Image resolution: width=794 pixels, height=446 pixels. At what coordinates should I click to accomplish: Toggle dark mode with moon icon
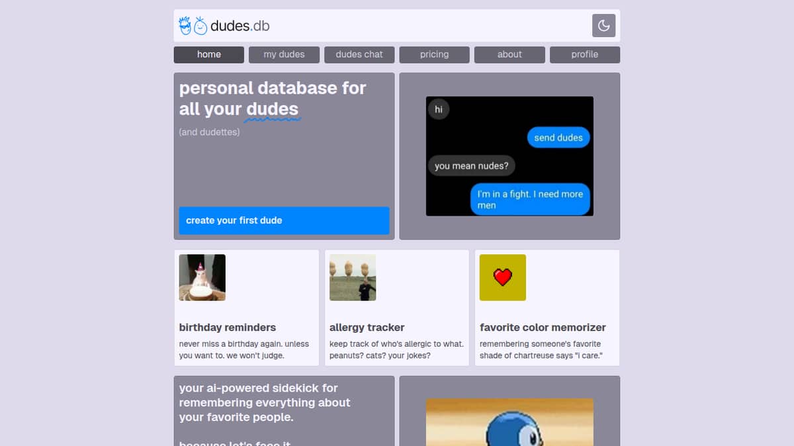click(603, 26)
